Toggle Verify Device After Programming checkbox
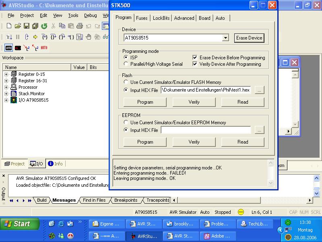 tap(195, 64)
